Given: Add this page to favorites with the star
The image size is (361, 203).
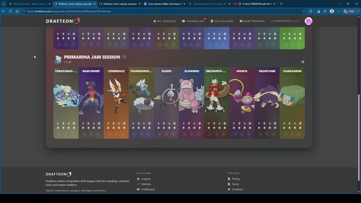Looking at the screenshot, I should pos(304,11).
